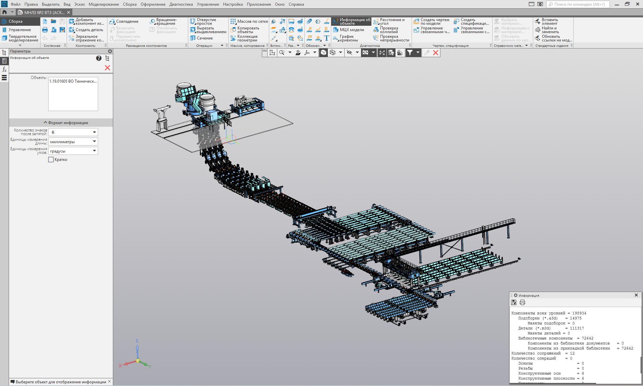
Task: Open the MCX model tool
Action: coord(349,30)
